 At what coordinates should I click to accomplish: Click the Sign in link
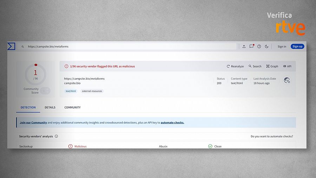282,46
